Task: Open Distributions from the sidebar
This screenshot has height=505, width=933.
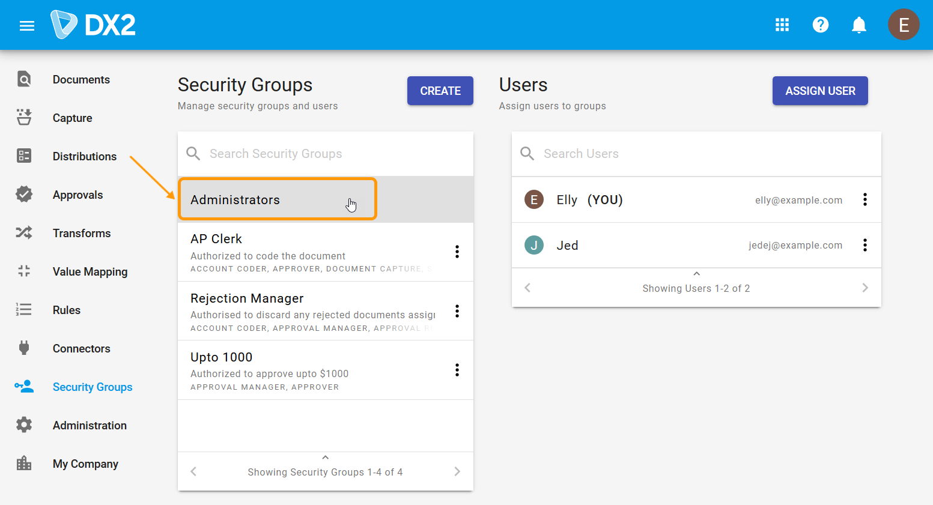Action: click(84, 156)
